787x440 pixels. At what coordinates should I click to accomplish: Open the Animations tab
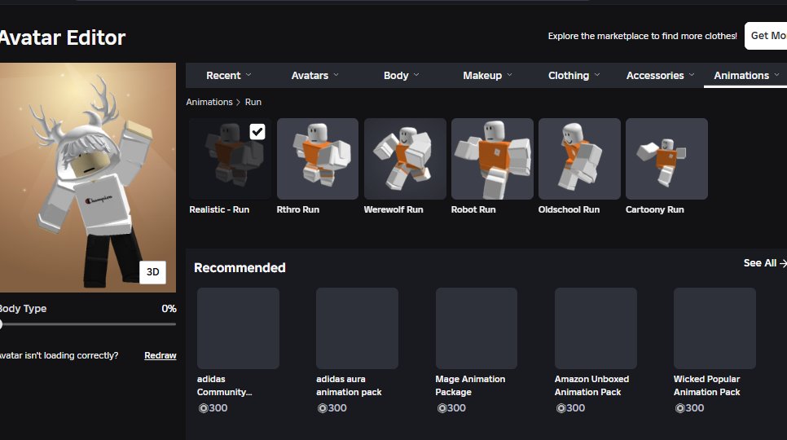[x=746, y=75]
